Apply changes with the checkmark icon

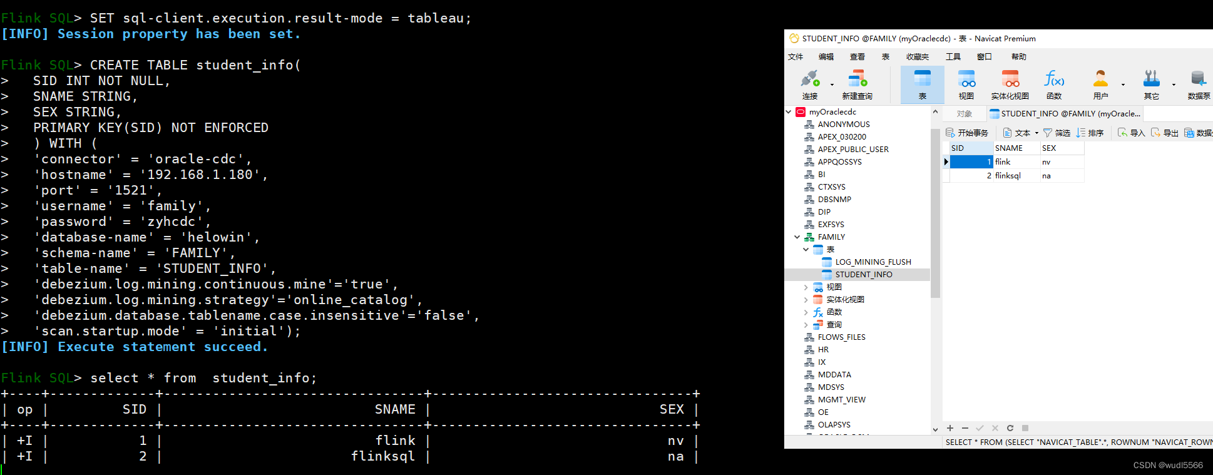(980, 428)
